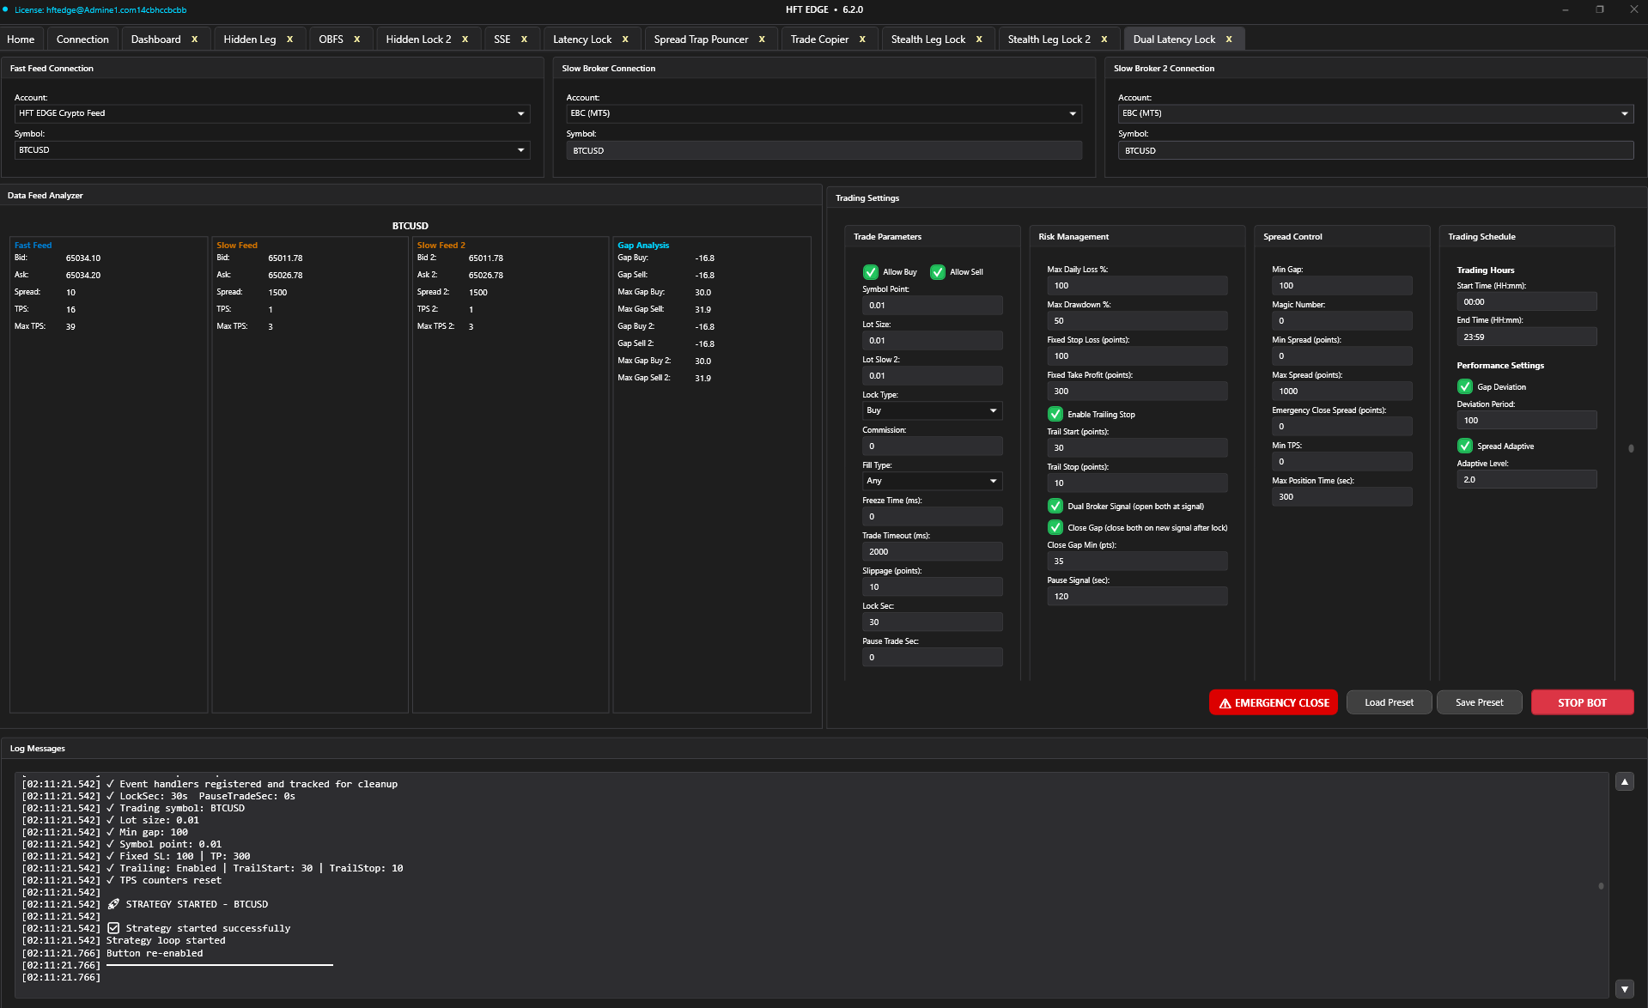Viewport: 1648px width, 1008px height.
Task: Click the Lot Size input field
Action: point(932,341)
